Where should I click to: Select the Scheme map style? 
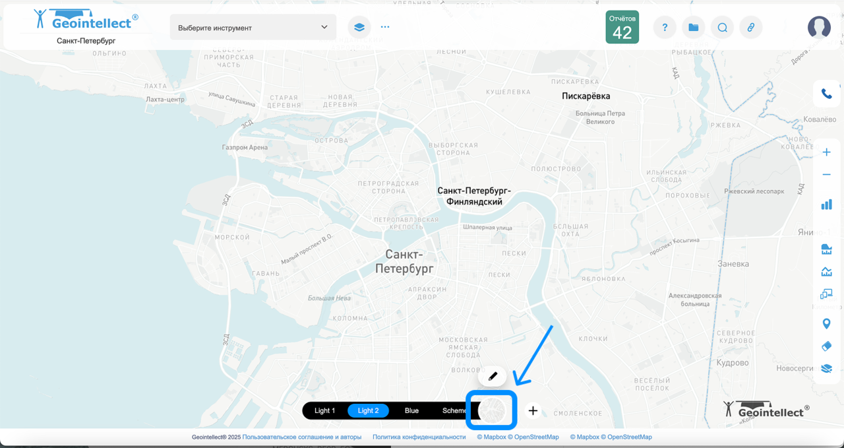coord(454,410)
